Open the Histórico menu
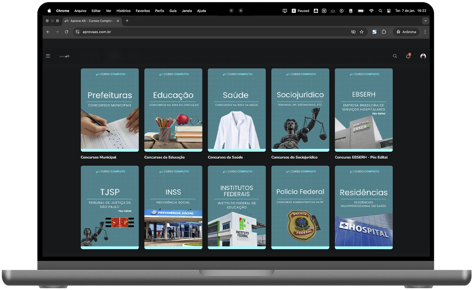473x290 pixels. tap(123, 11)
